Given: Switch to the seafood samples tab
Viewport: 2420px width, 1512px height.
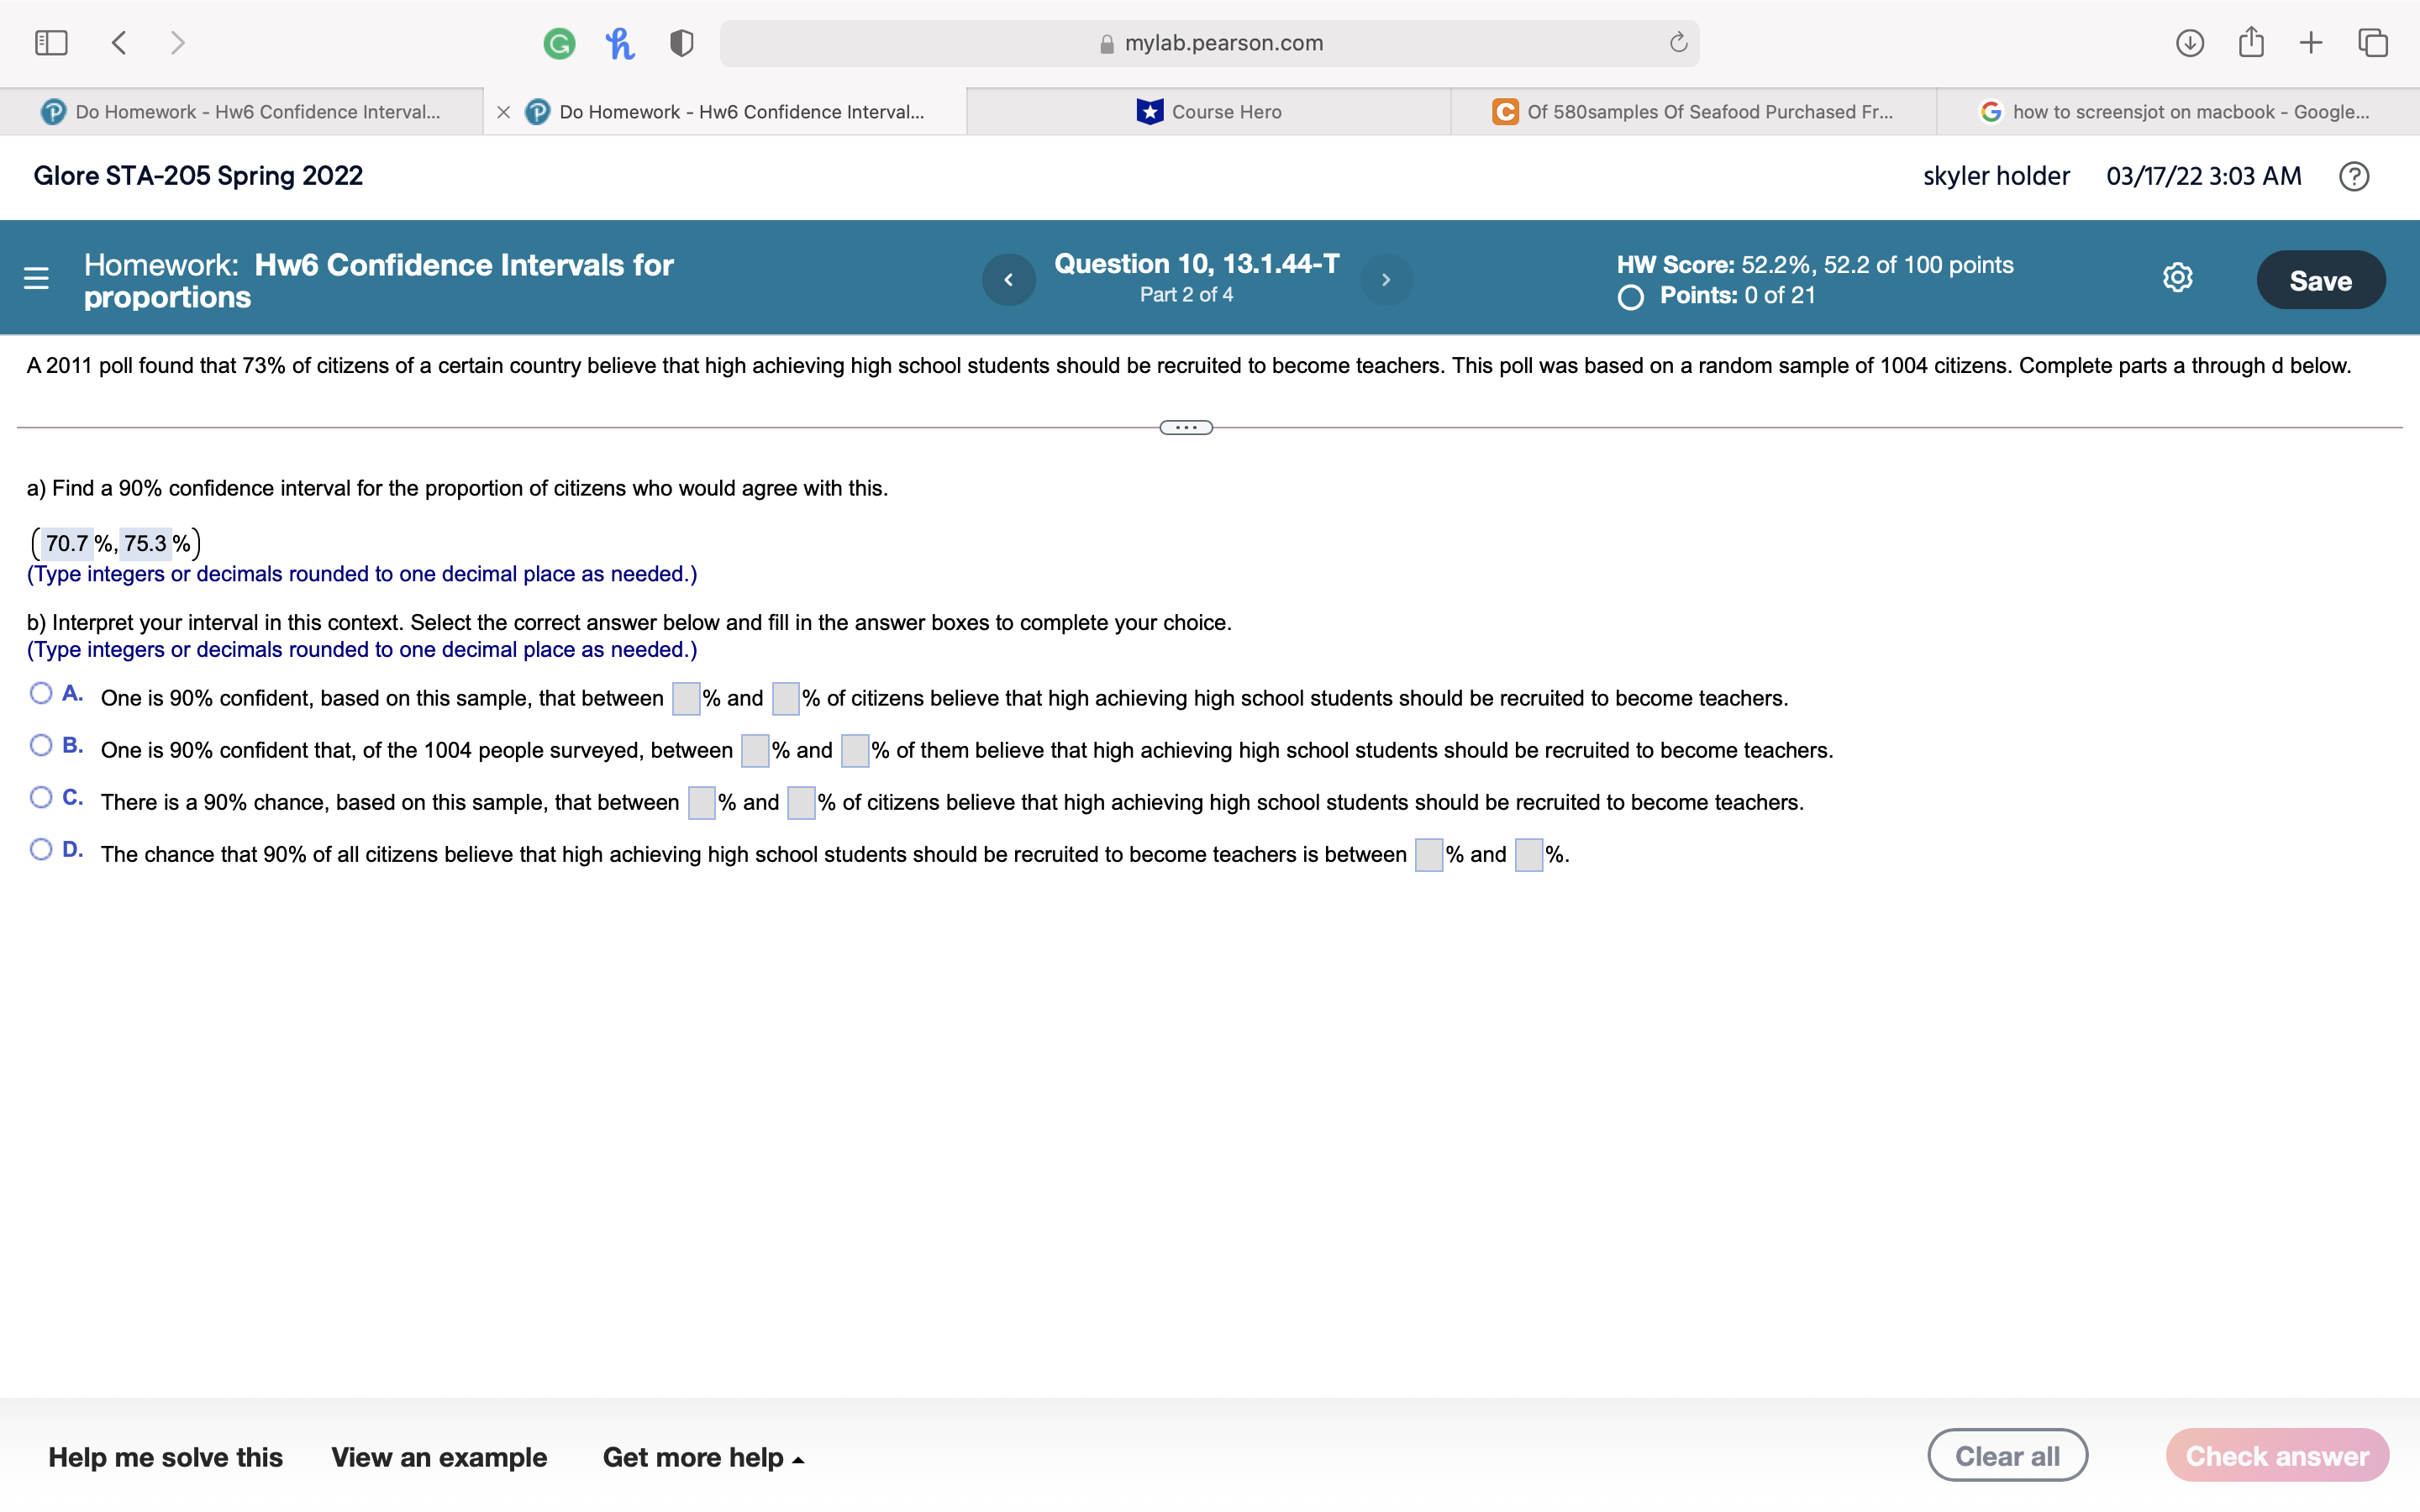Looking at the screenshot, I should (1693, 111).
